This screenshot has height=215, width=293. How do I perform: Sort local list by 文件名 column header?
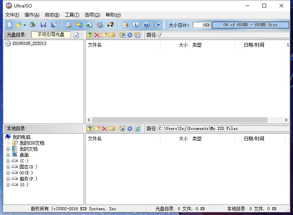point(123,138)
